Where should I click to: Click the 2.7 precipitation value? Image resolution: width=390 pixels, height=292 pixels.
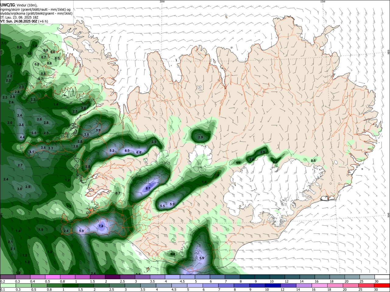click(20, 165)
